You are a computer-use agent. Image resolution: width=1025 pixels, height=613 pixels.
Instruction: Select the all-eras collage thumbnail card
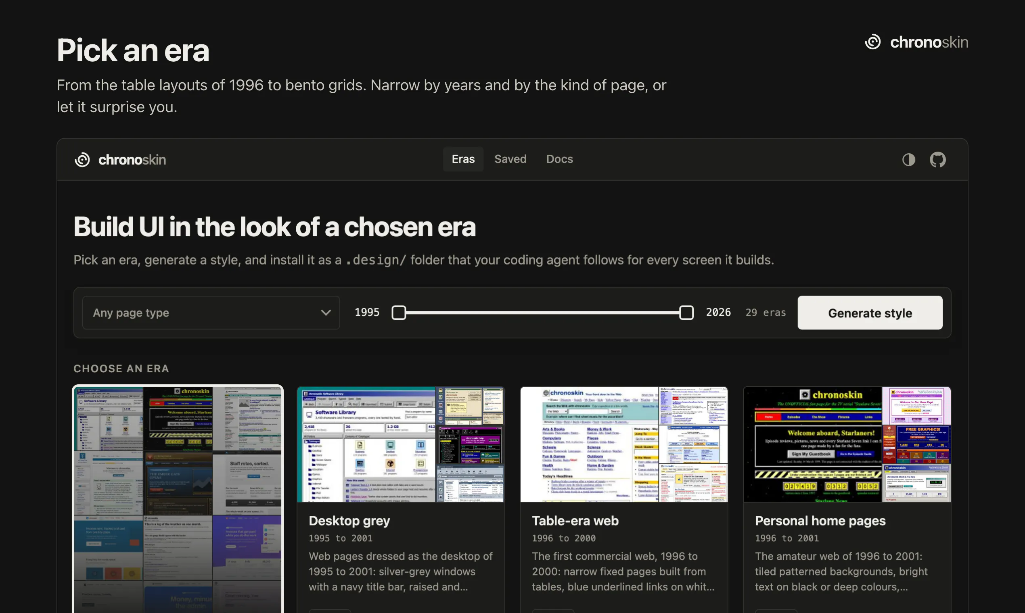click(x=178, y=499)
